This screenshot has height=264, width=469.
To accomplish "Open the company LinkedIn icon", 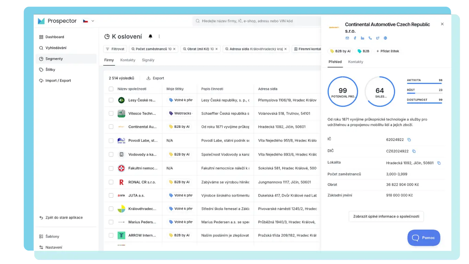I will [x=363, y=38].
